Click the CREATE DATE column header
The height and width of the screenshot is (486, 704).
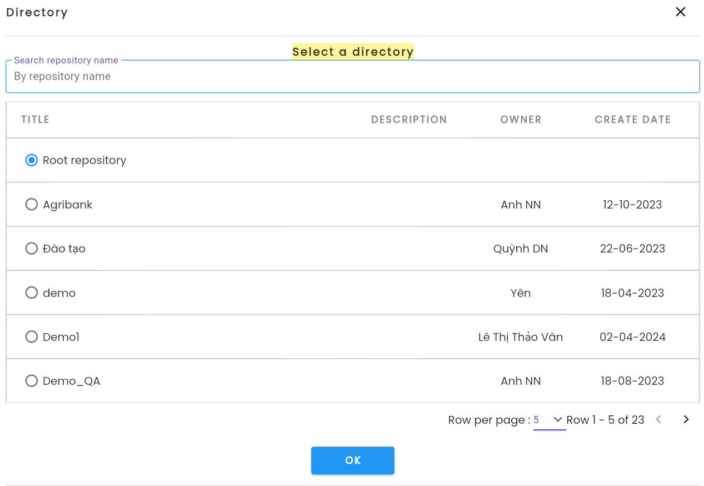coord(633,120)
